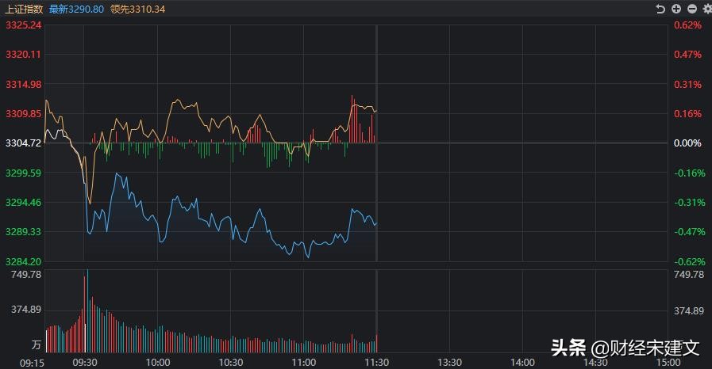Image resolution: width=712 pixels, height=369 pixels.
Task: Click the red 0.62% percentage label
Action: tap(687, 25)
